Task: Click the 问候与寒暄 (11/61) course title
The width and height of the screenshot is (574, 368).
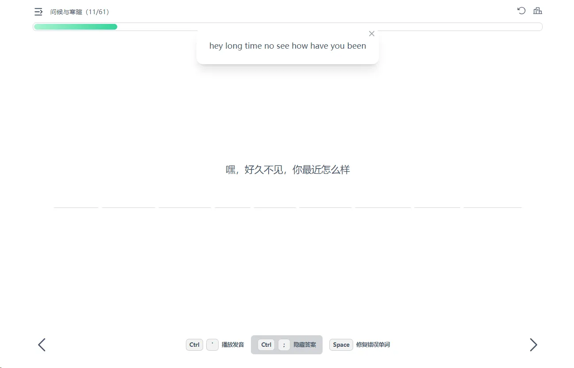Action: point(80,12)
